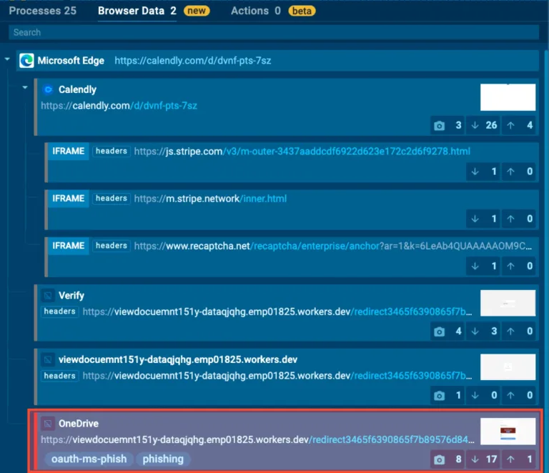Click the Microsoft Edge browser icon
The height and width of the screenshot is (473, 549).
(x=26, y=61)
